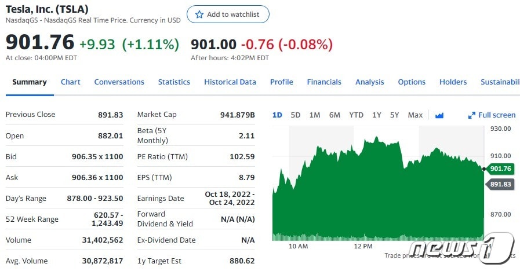520x271 pixels.
Task: Click the star icon in Add to watchlist
Action: pos(199,14)
